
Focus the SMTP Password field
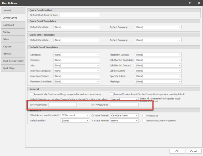click(124, 105)
